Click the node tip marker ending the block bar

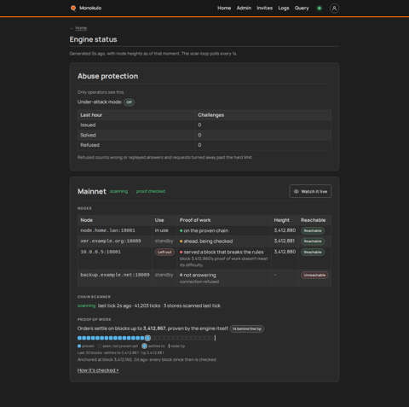tap(215, 338)
